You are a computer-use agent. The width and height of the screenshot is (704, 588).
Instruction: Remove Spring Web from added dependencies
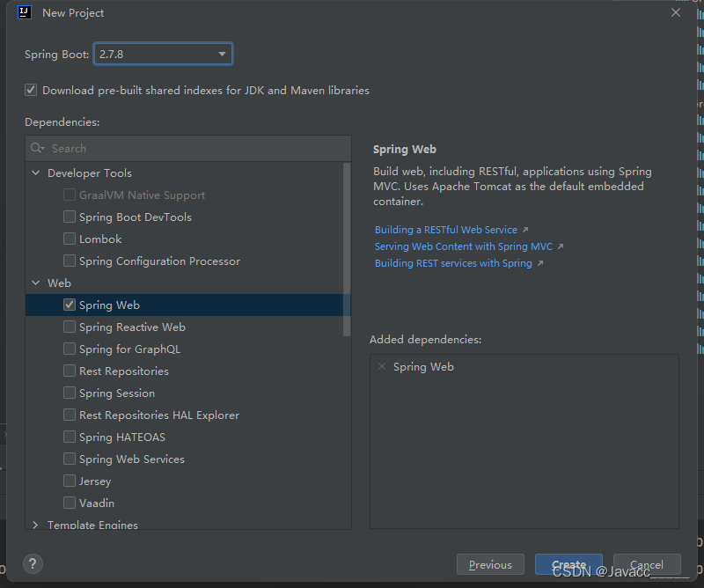[382, 366]
